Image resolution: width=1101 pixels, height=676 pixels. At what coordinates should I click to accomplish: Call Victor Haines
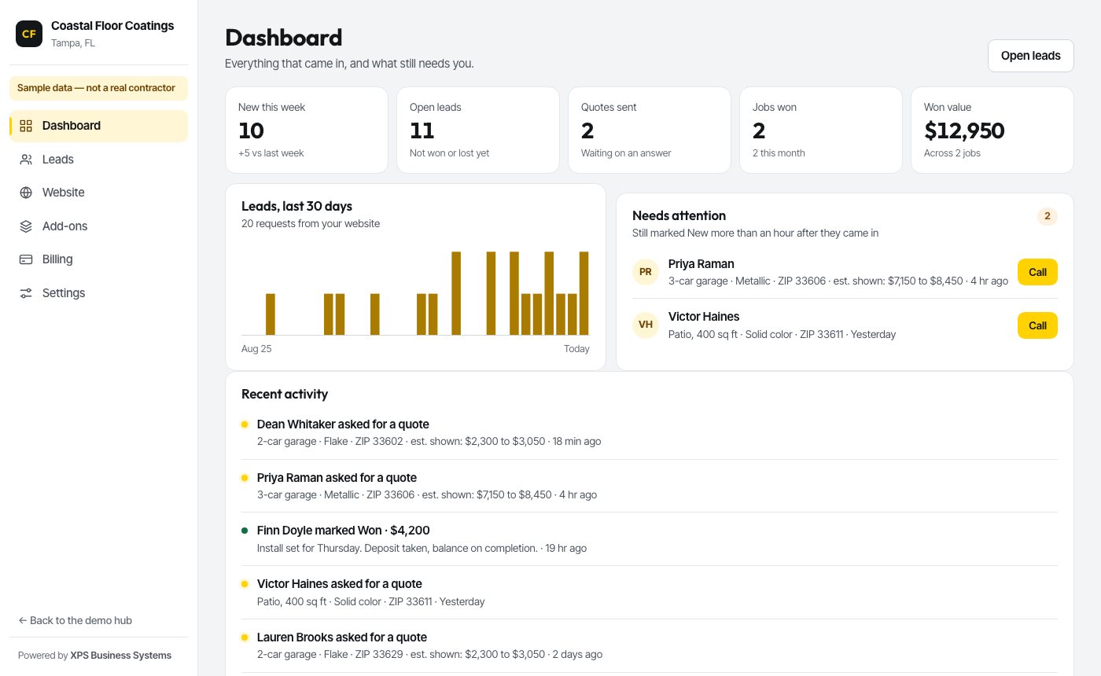1037,325
